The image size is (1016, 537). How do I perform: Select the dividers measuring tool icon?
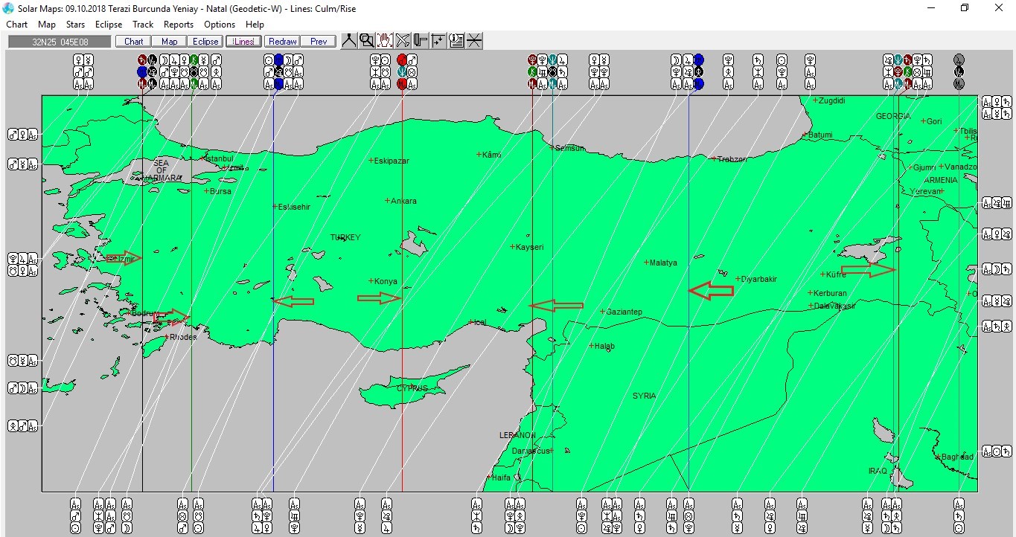pos(348,41)
